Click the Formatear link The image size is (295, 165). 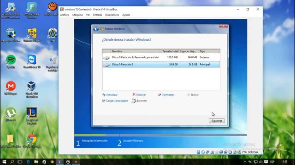(x=166, y=95)
